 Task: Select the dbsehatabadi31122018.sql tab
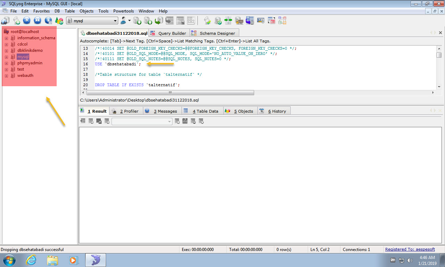coord(114,33)
